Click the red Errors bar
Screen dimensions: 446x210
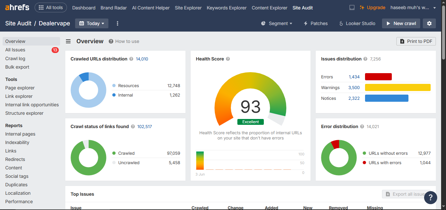click(x=378, y=77)
